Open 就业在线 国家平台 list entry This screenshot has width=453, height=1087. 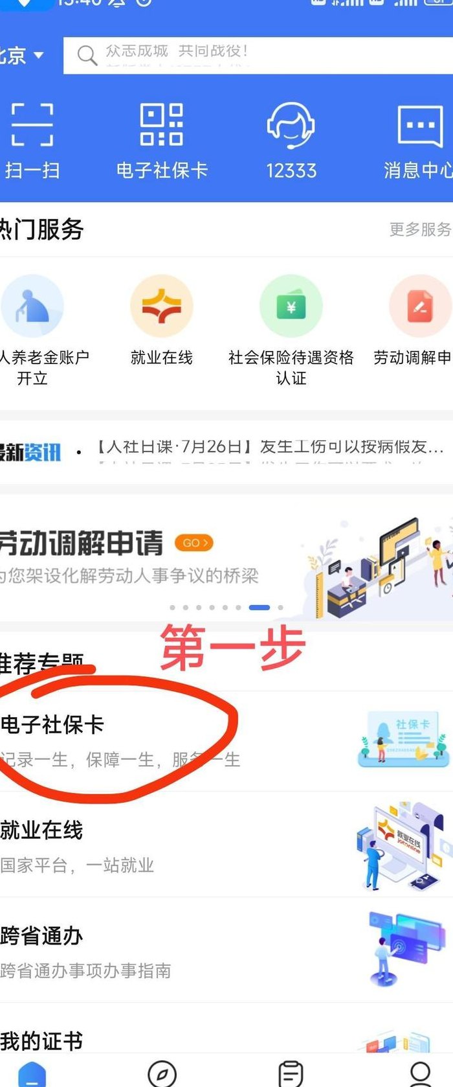pos(226,845)
